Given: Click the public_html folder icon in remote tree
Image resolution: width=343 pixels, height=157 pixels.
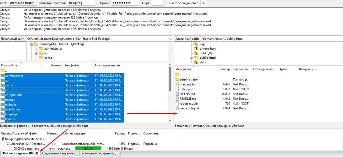Looking at the screenshot, I should (196, 58).
